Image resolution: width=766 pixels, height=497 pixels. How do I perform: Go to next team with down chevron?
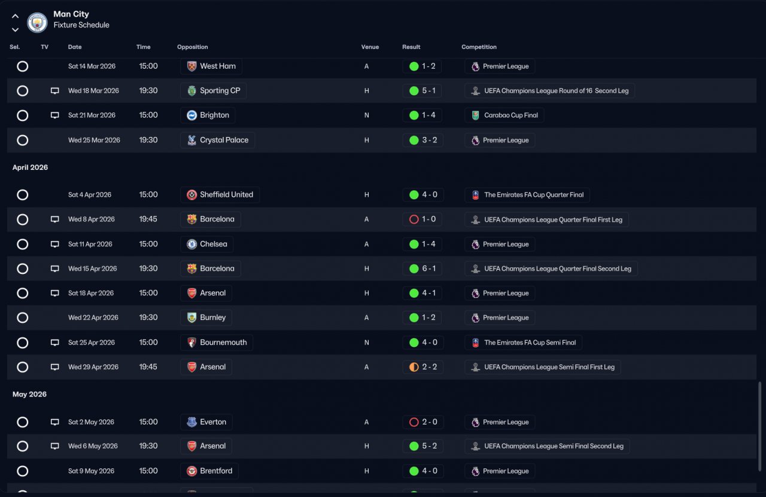click(16, 30)
